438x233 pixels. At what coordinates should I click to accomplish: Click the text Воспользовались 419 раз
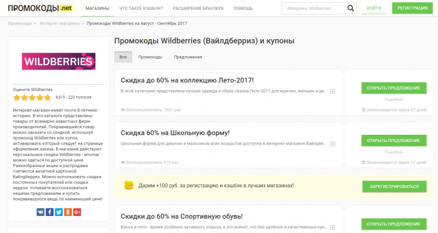click(x=150, y=163)
